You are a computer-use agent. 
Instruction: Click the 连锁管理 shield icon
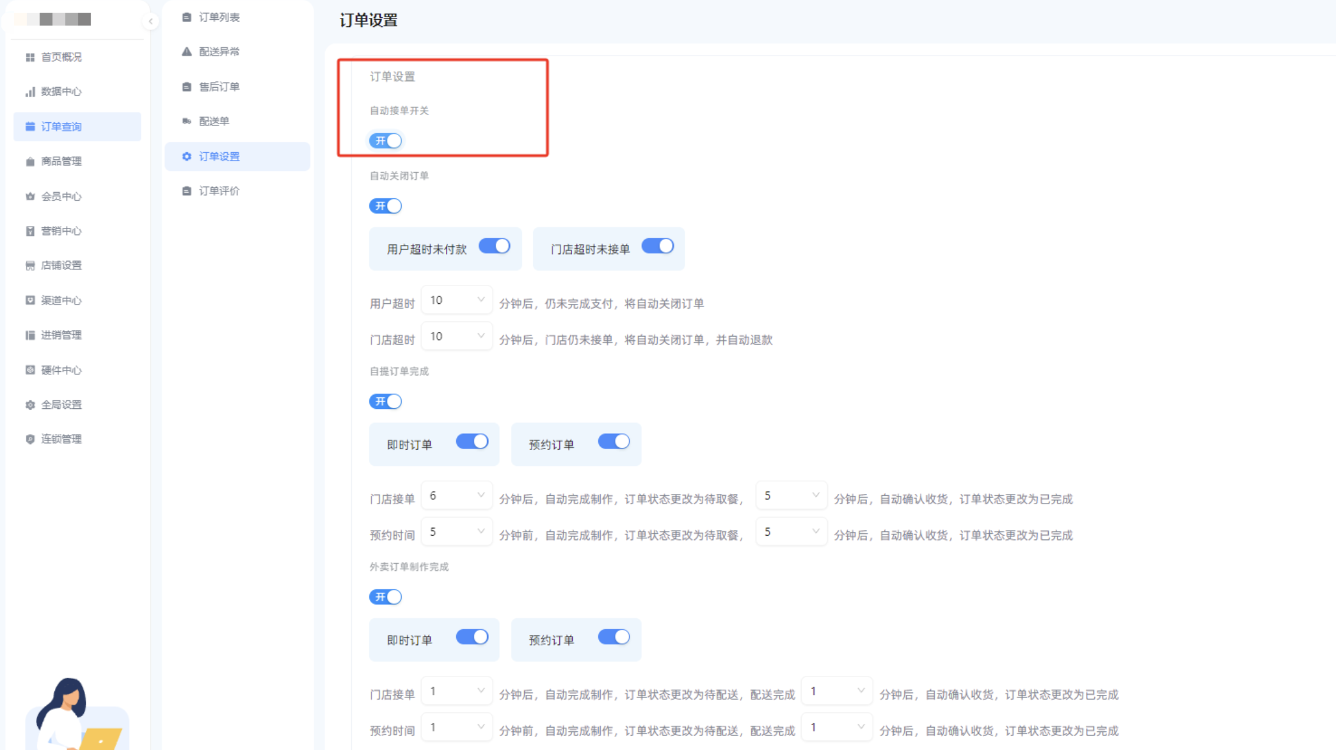(30, 439)
